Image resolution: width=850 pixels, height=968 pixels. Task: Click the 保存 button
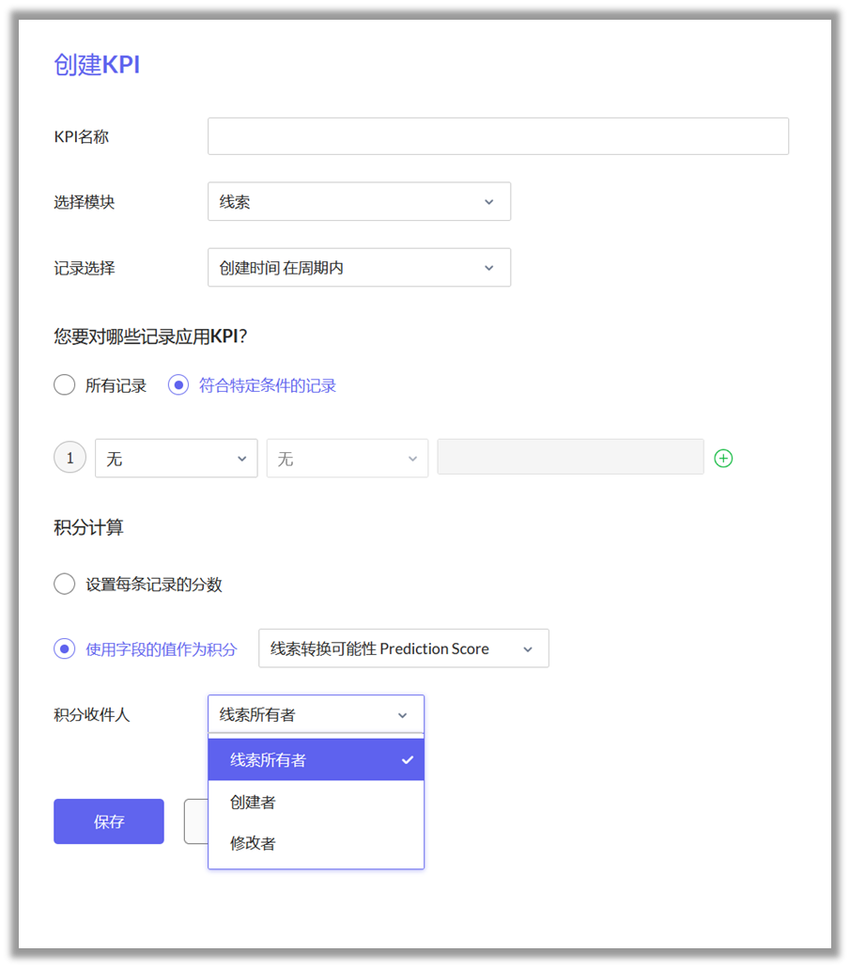[x=109, y=821]
